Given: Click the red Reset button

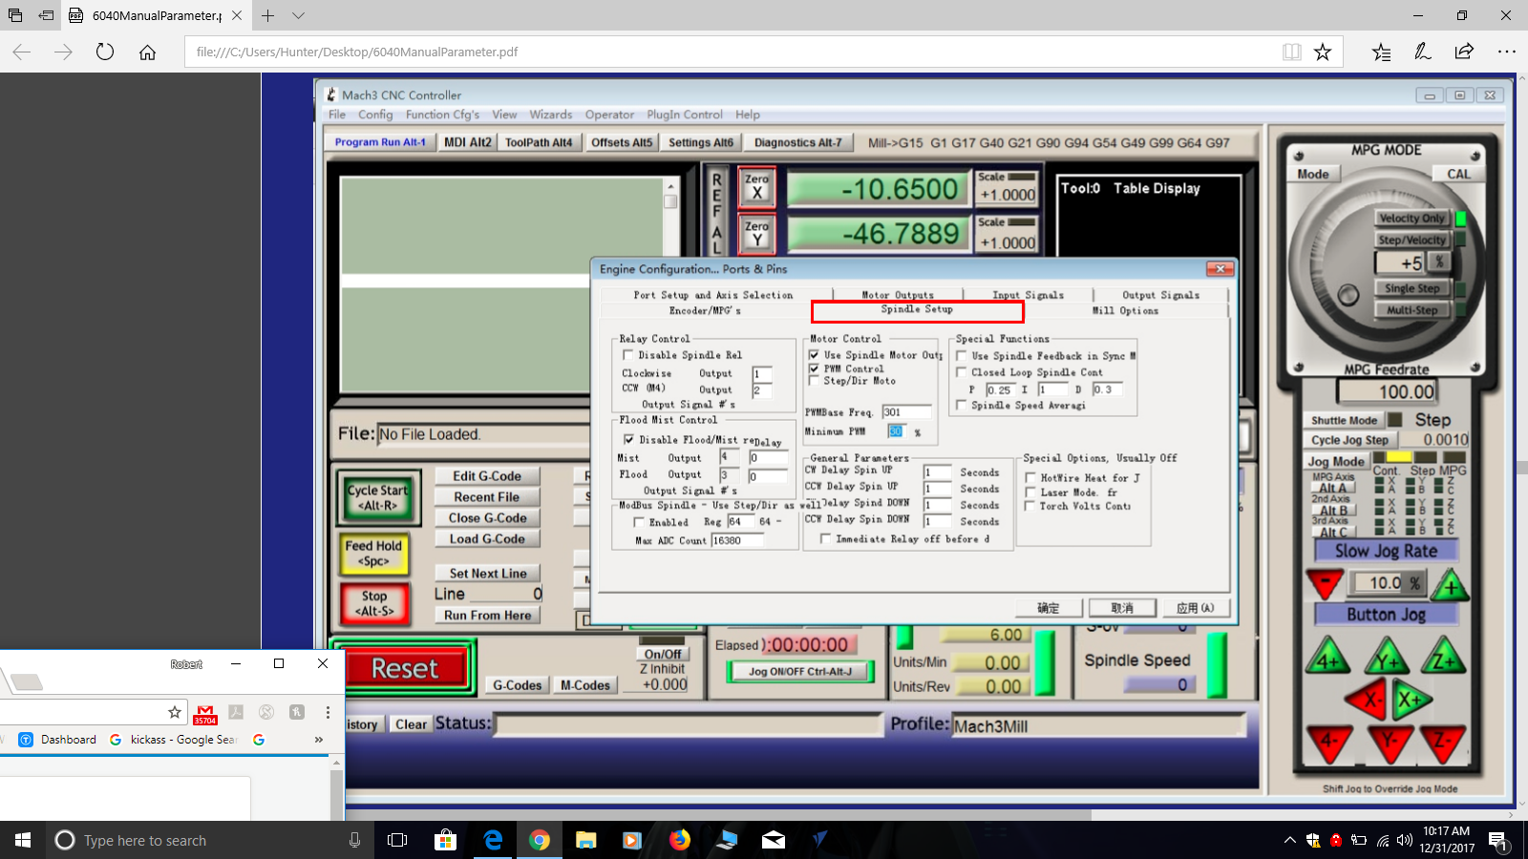Looking at the screenshot, I should point(405,669).
